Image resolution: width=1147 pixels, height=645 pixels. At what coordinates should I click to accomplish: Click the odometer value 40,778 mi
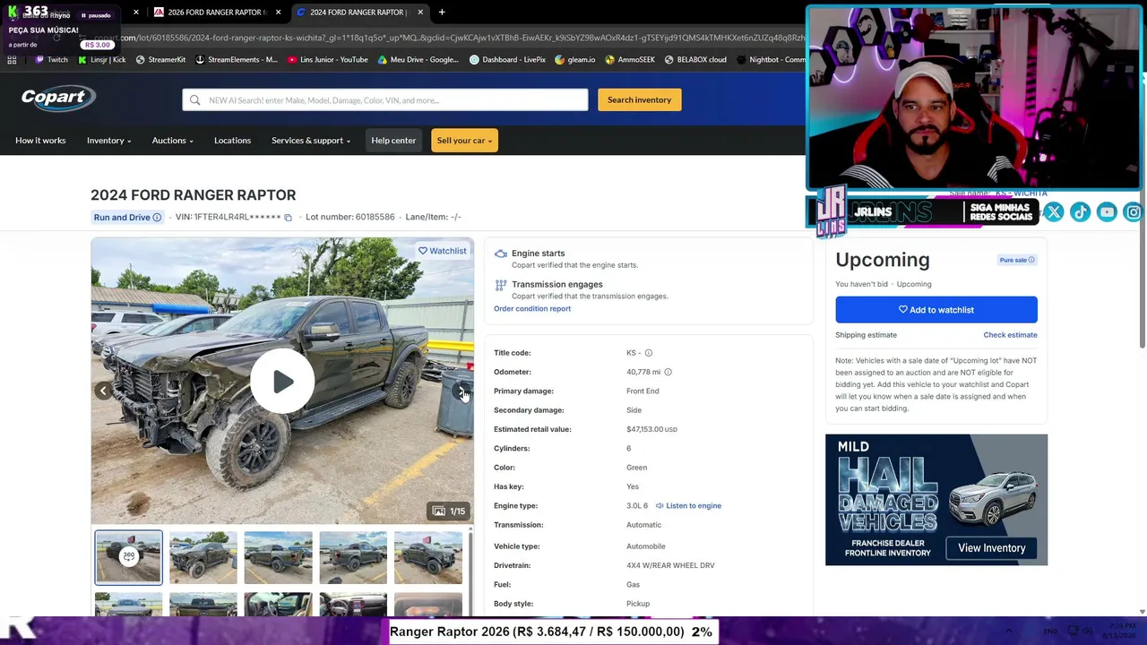pos(643,372)
